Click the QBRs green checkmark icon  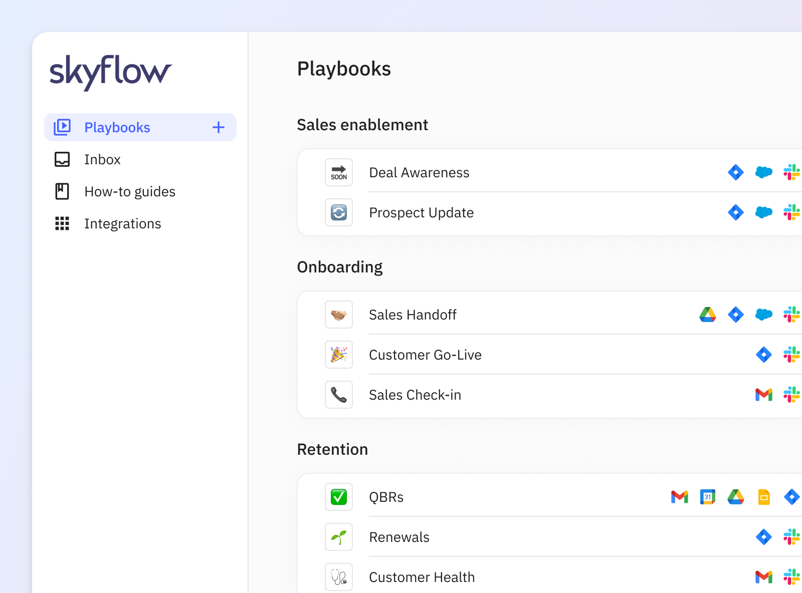click(x=339, y=497)
